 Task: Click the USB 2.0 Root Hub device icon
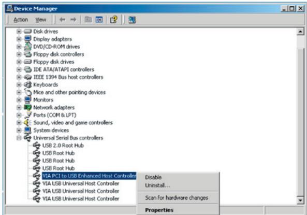point(37,146)
